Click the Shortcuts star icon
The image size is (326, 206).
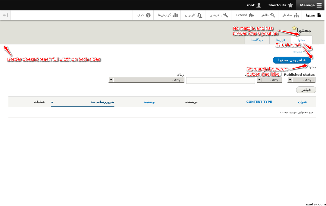(290, 5)
